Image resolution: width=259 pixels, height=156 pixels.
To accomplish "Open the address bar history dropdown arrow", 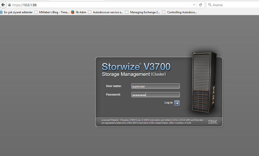I will [x=194, y=5].
